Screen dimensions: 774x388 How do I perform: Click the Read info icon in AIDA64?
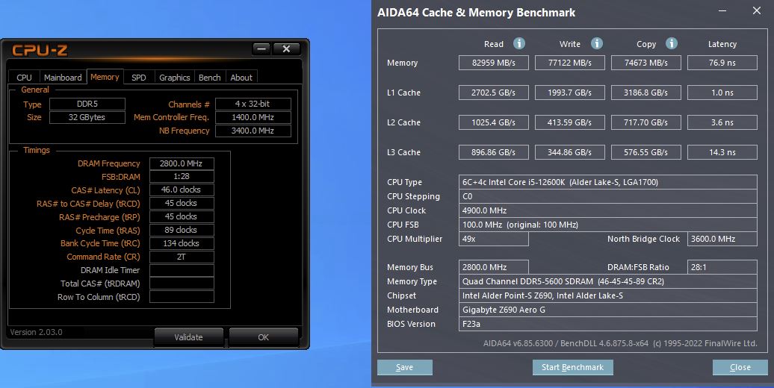tap(518, 43)
